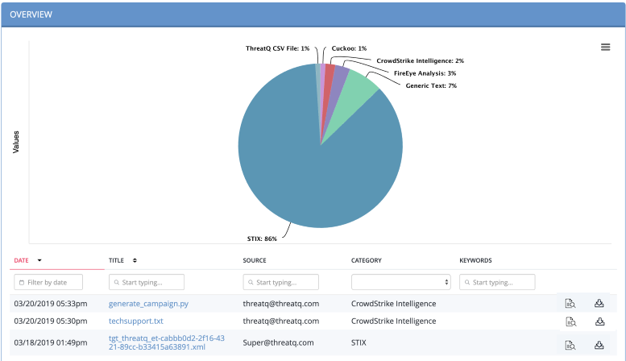The image size is (626, 361).
Task: Download the generate_campaign.py file
Action: (599, 304)
